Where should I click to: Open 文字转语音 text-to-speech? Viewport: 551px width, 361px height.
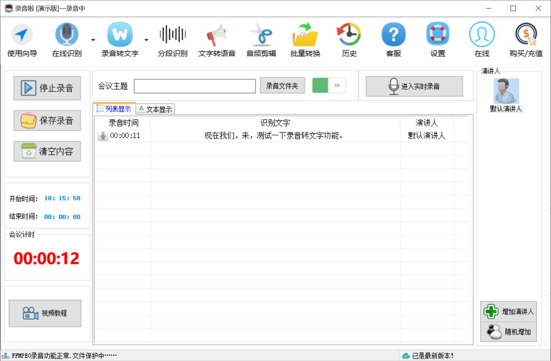coord(217,40)
